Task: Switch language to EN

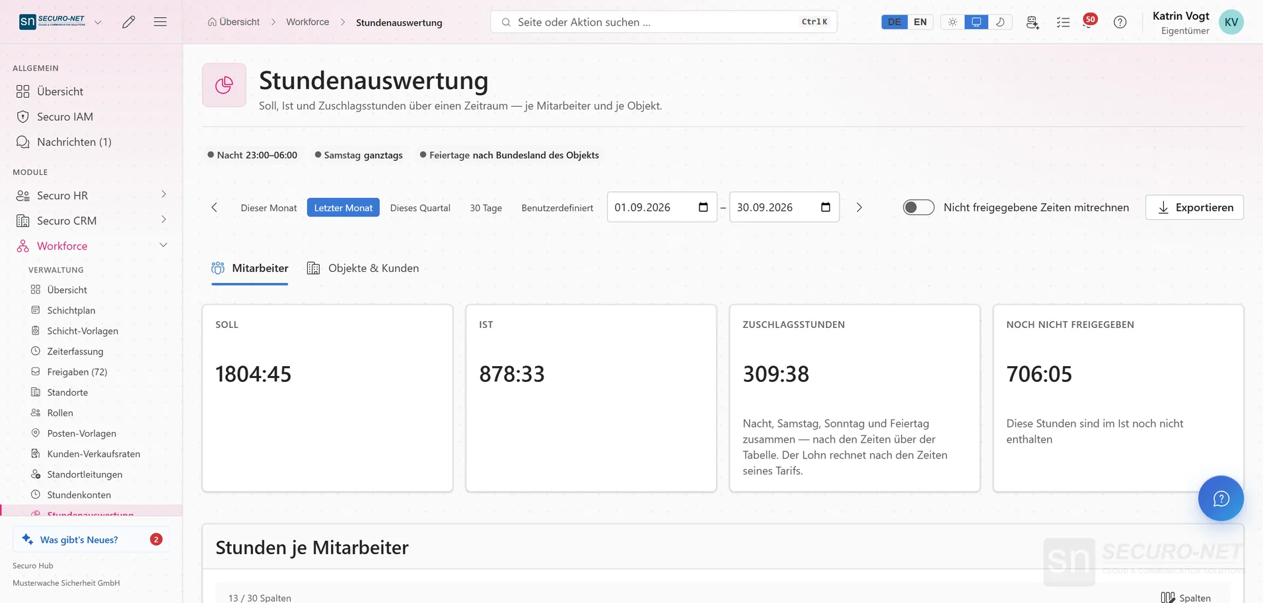Action: coord(920,22)
